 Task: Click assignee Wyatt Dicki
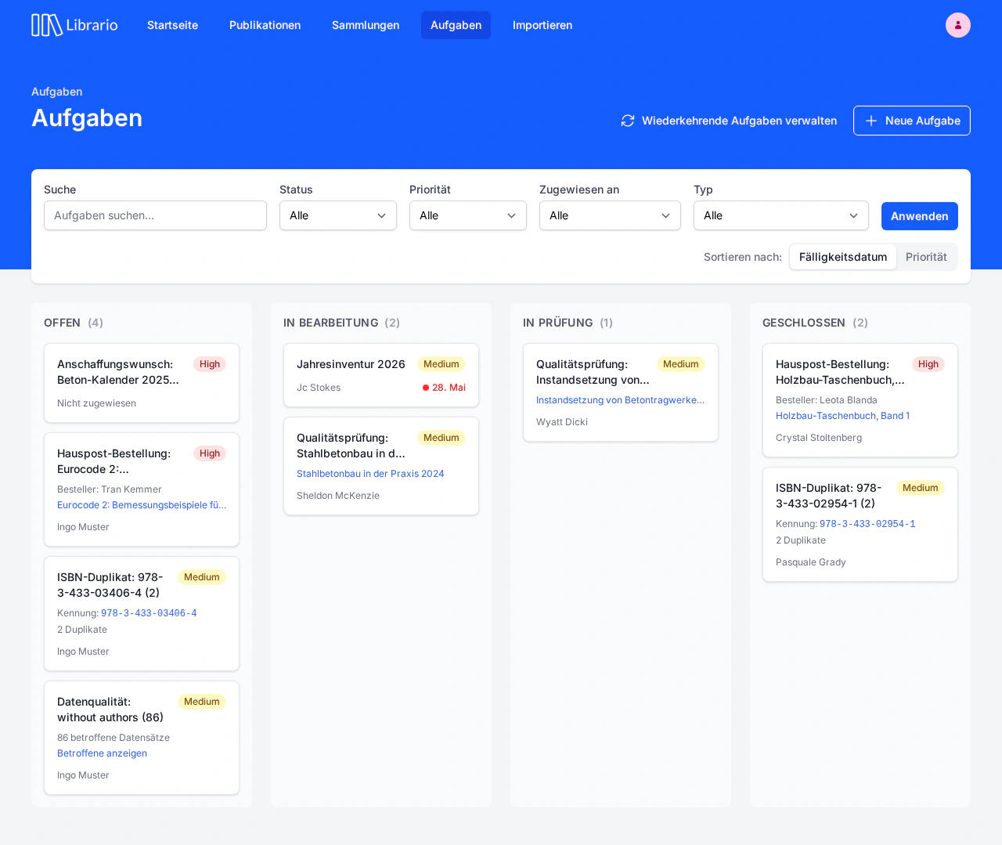562,422
